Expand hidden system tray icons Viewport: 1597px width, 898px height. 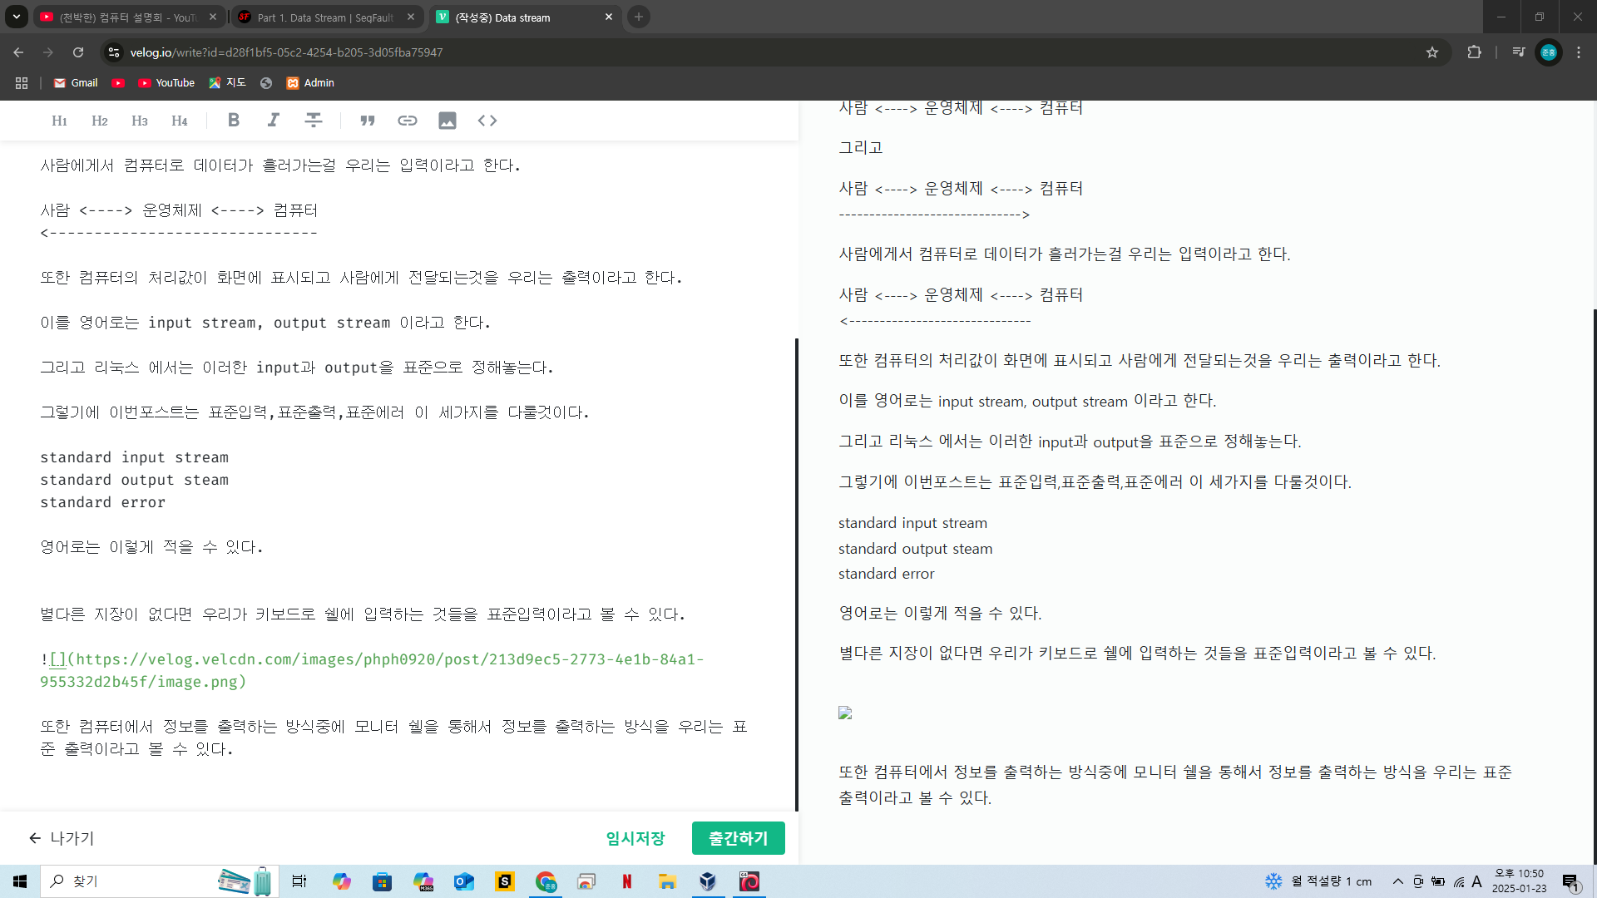coord(1398,881)
